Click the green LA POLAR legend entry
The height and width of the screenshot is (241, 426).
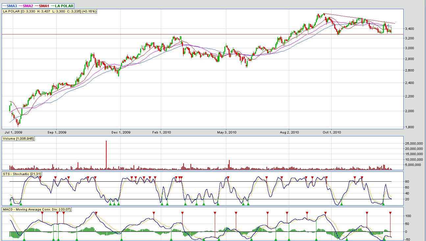point(64,6)
